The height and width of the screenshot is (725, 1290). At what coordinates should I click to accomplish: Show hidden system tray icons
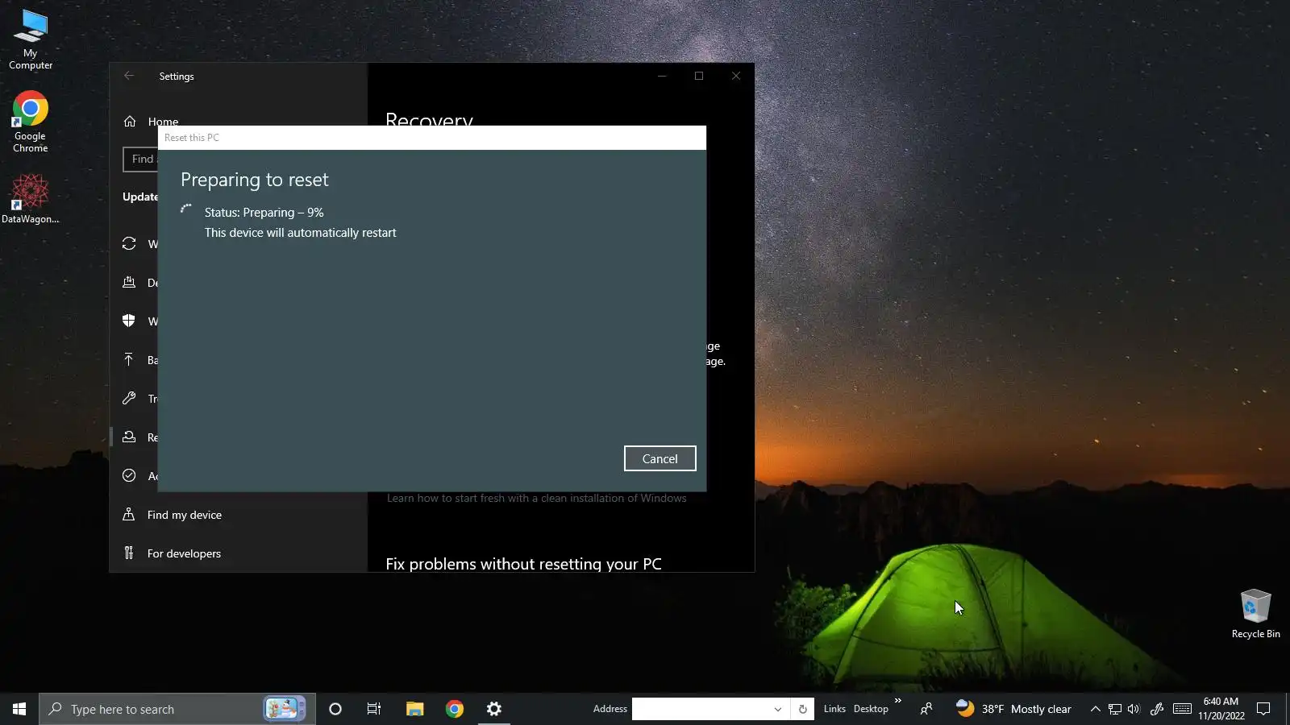pyautogui.click(x=1095, y=709)
